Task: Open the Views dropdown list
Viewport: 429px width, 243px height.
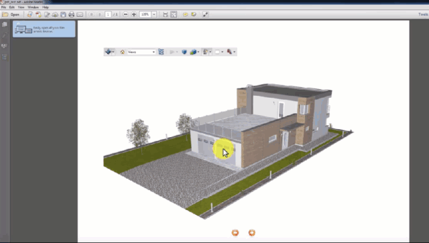Action: pyautogui.click(x=141, y=52)
